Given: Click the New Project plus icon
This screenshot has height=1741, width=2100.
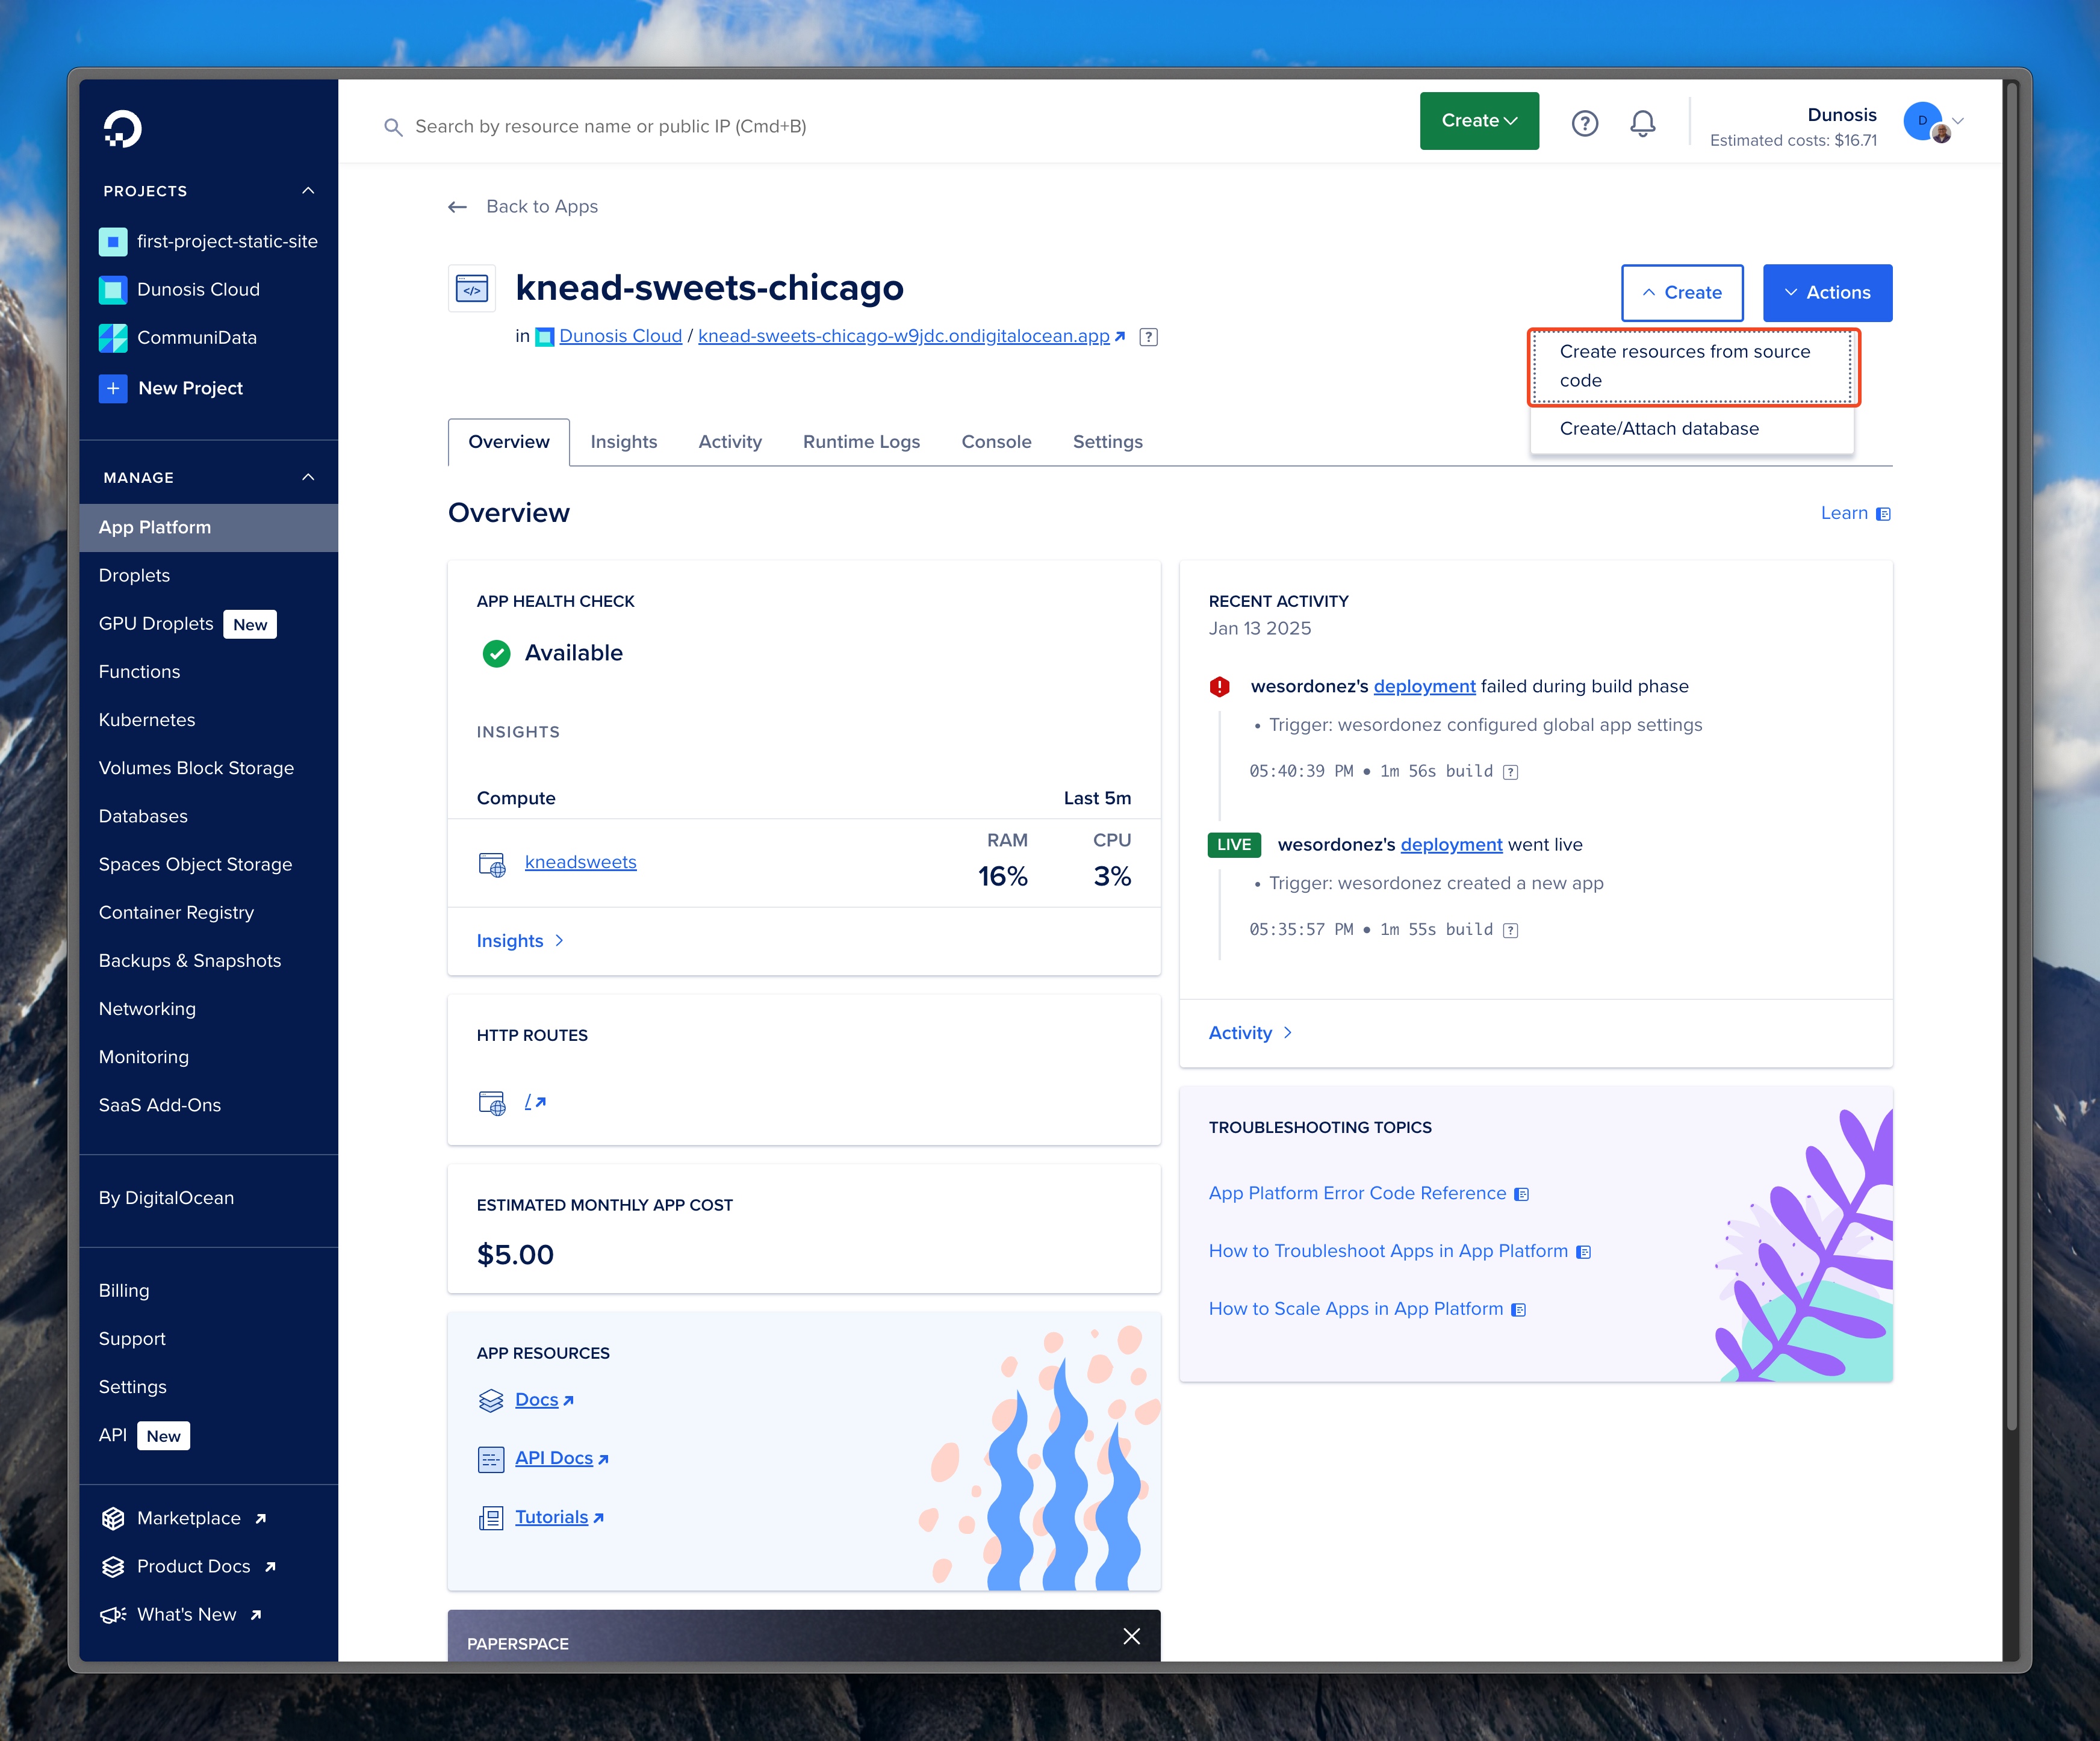Looking at the screenshot, I should (x=113, y=388).
